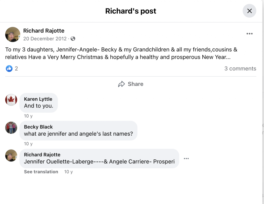Screen dimensions: 264x204
Task: View the 3 comments link
Action: pos(240,69)
